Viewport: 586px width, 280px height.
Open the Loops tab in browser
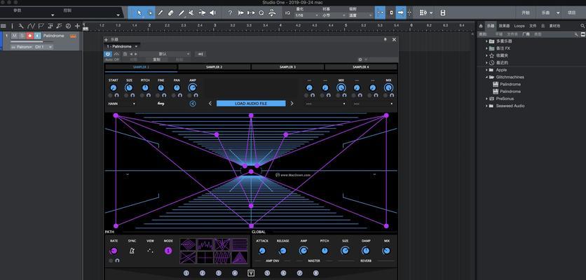tap(519, 26)
